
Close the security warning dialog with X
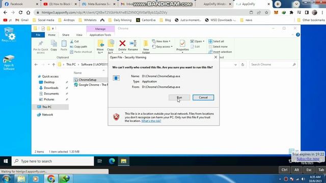(x=215, y=57)
